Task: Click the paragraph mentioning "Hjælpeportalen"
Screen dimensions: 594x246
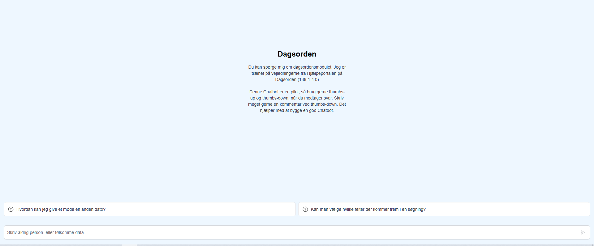Action: pos(297,73)
